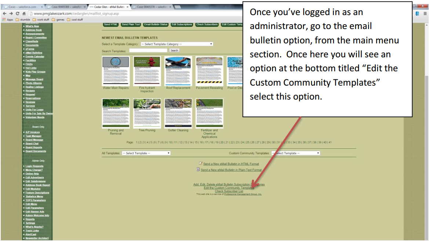Click the pencil icon beside the HTML bulletin link
This screenshot has width=429, height=241.
[x=200, y=163]
